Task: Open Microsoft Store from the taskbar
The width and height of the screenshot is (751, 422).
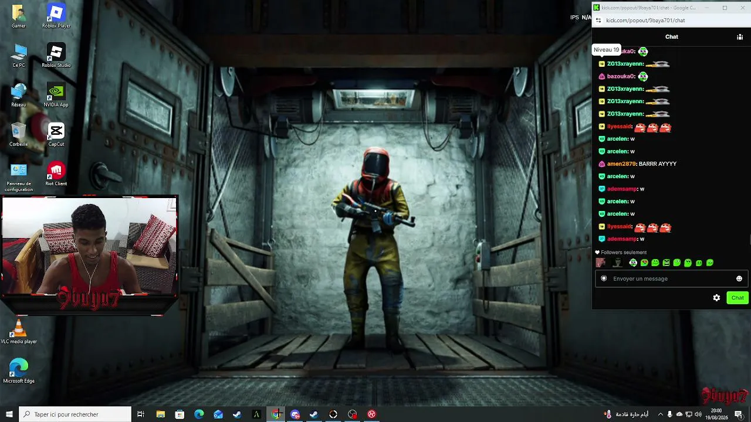Action: pyautogui.click(x=180, y=414)
